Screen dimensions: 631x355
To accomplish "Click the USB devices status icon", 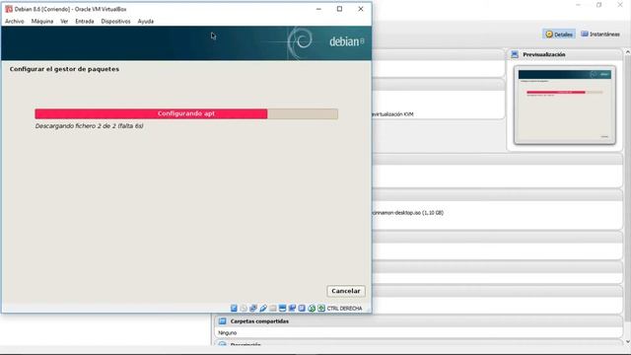I will pos(263,309).
